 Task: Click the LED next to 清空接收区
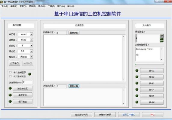[x=10, y=88]
